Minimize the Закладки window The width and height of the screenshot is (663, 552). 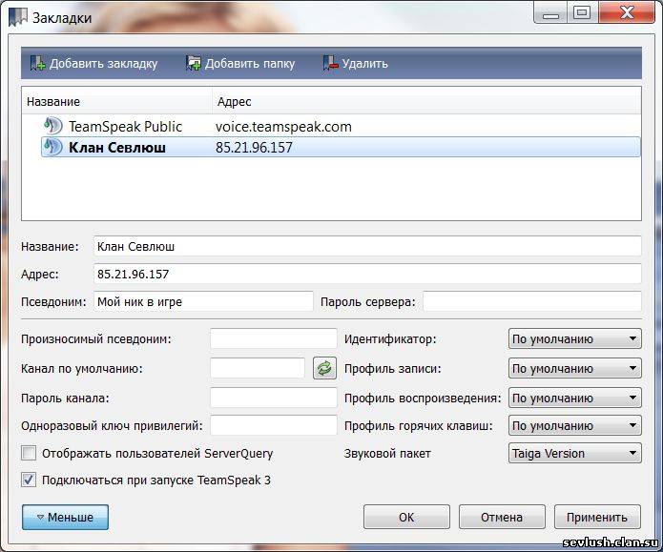[550, 12]
